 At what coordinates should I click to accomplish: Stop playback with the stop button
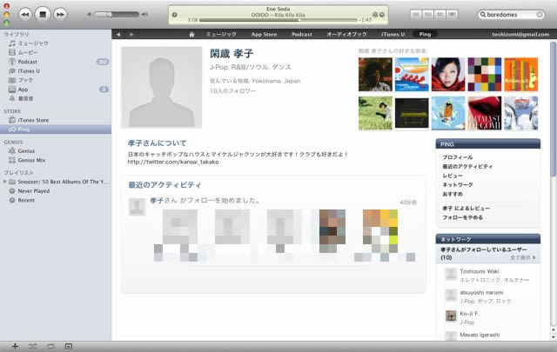coord(43,15)
